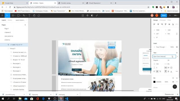Set text vertical align top
Screen dimensions: 180x101
point(166,72)
